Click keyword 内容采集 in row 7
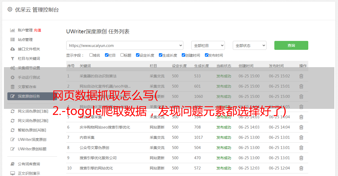338x176 pixels. tap(87, 137)
